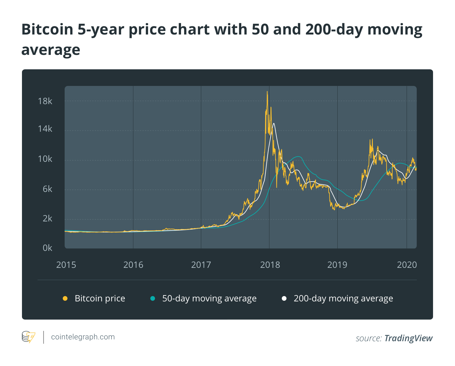The image size is (455, 366).
Task: Select the 2015 x-axis label
Action: point(66,265)
